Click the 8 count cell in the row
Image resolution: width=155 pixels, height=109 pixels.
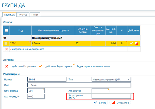pyautogui.click(x=122, y=43)
